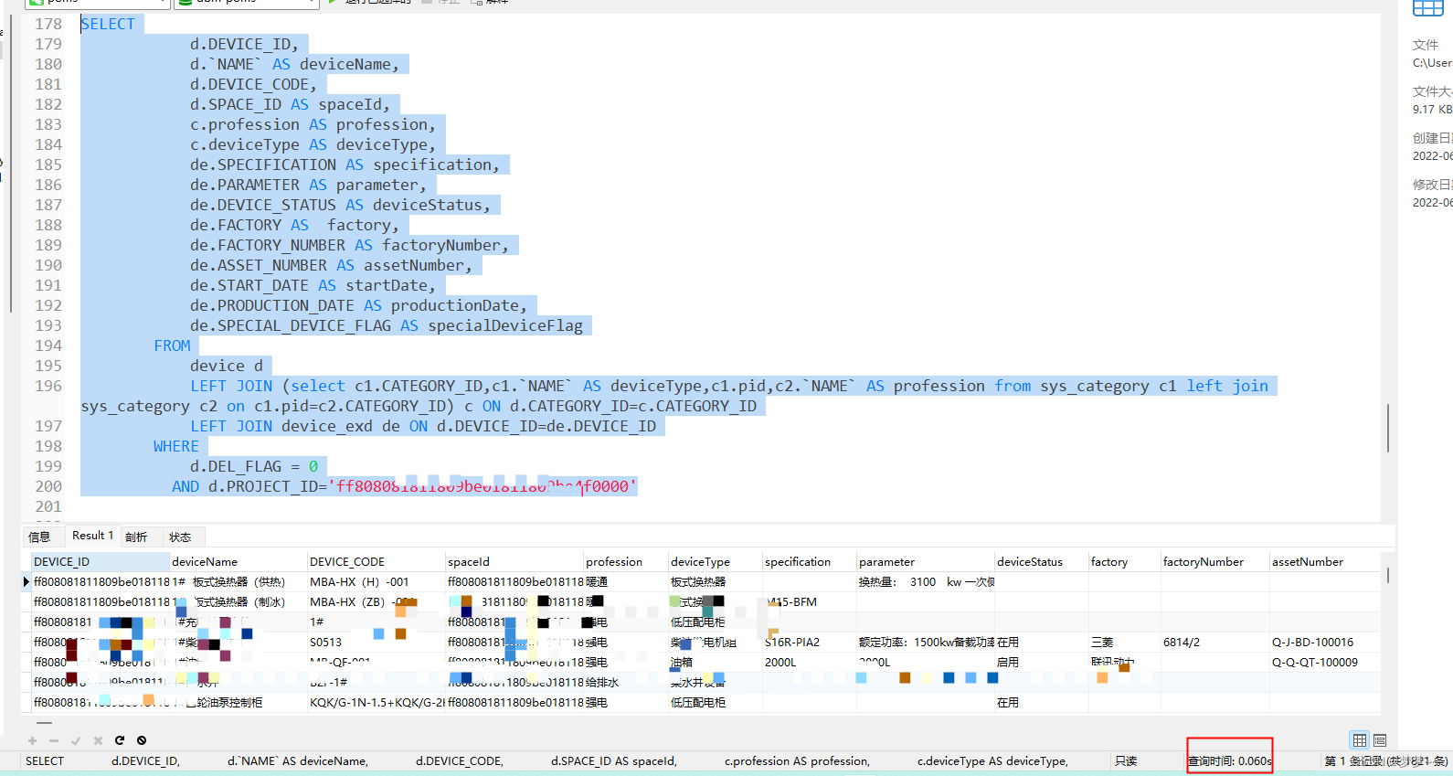1453x776 pixels.
Task: Click the table icon in right panel
Action: [1427, 8]
